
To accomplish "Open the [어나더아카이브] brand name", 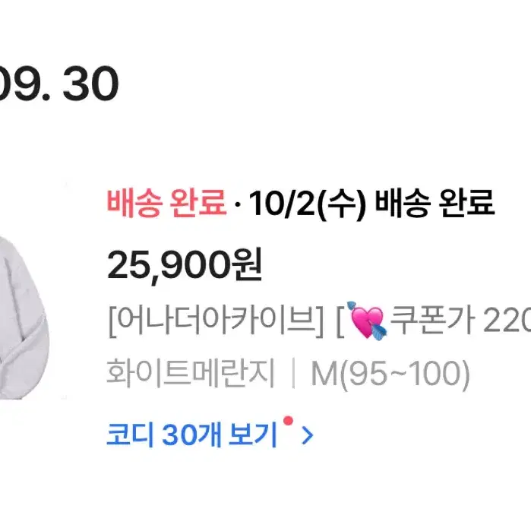I will 216,320.
